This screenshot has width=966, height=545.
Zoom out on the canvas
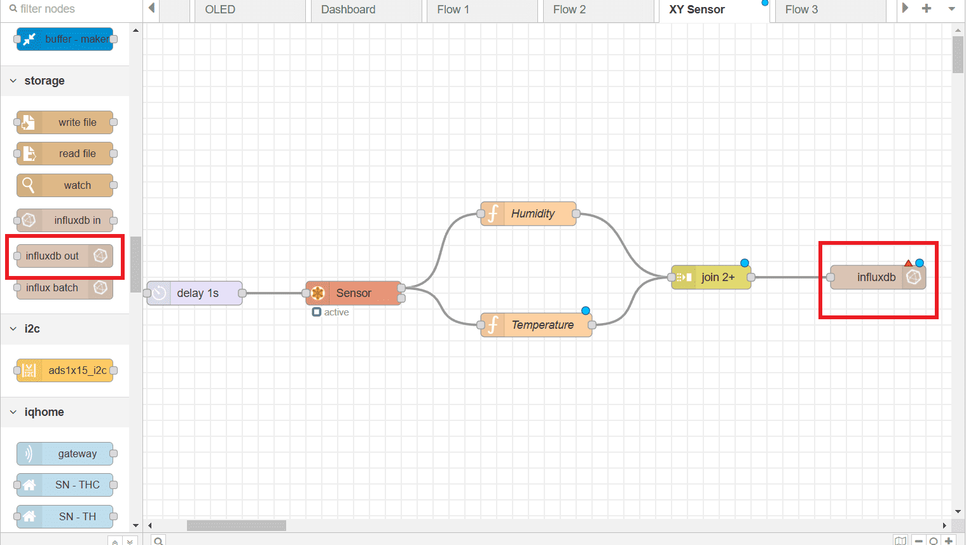pos(917,539)
